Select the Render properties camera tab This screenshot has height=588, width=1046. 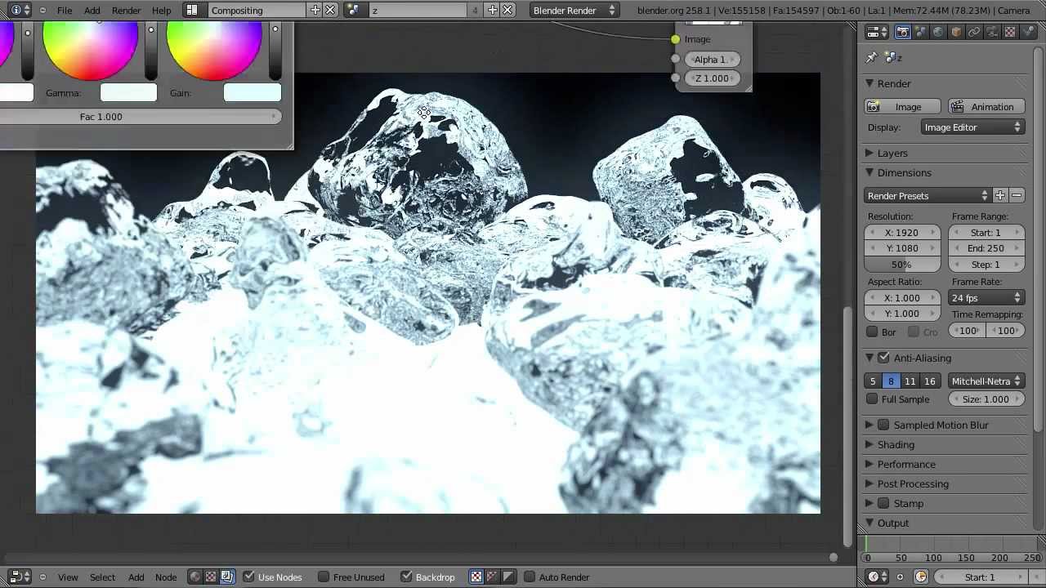pos(903,32)
